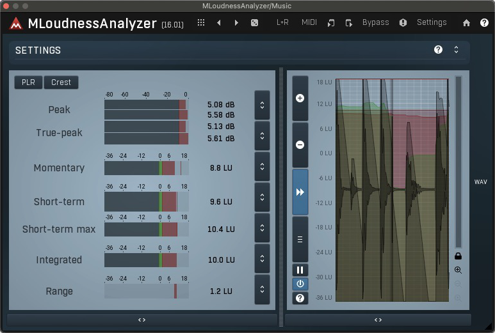The width and height of the screenshot is (495, 333).
Task: Toggle the Crest display
Action: (61, 82)
